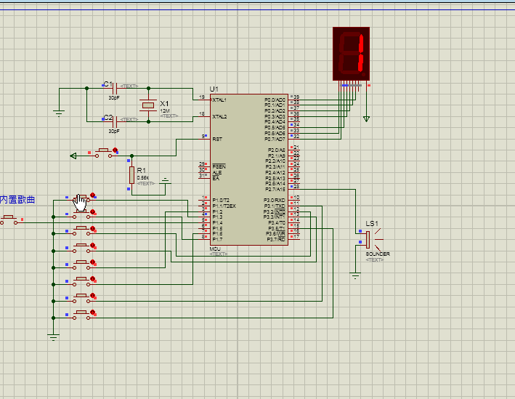Screen dimensions: 515x399
Task: Click the 0.56k resistor value
Action: [143, 177]
